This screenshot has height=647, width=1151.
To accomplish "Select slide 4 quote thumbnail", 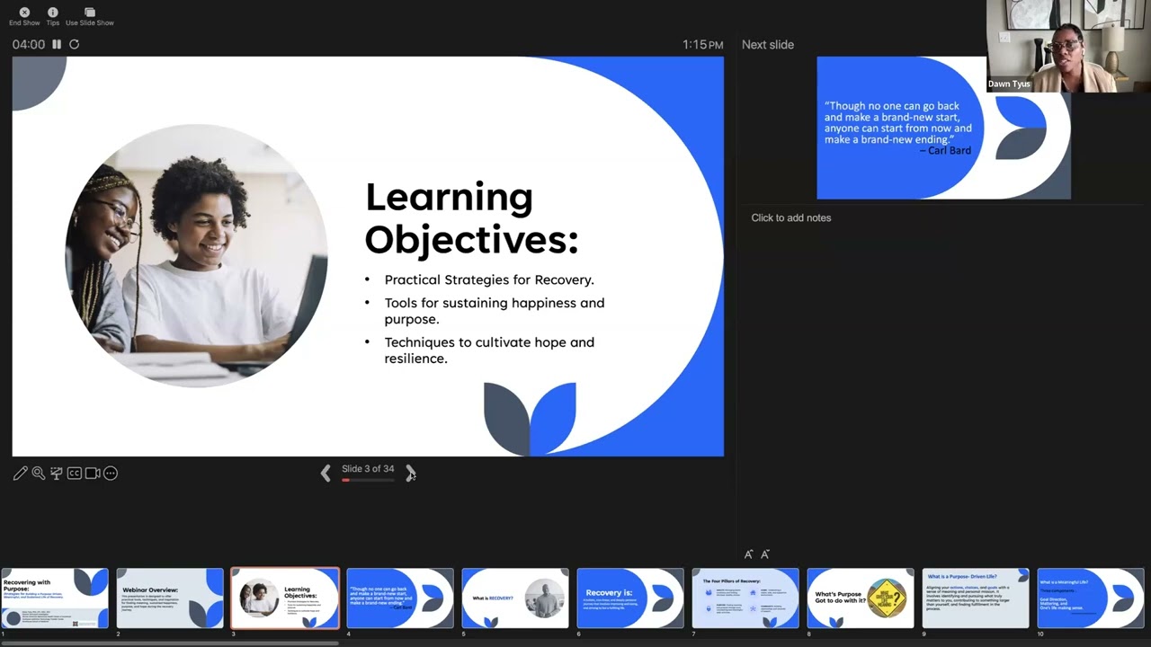I will click(x=400, y=598).
